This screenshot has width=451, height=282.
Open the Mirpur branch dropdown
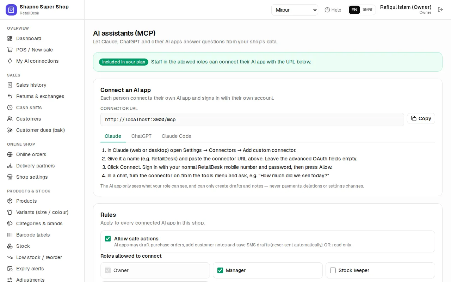295,10
